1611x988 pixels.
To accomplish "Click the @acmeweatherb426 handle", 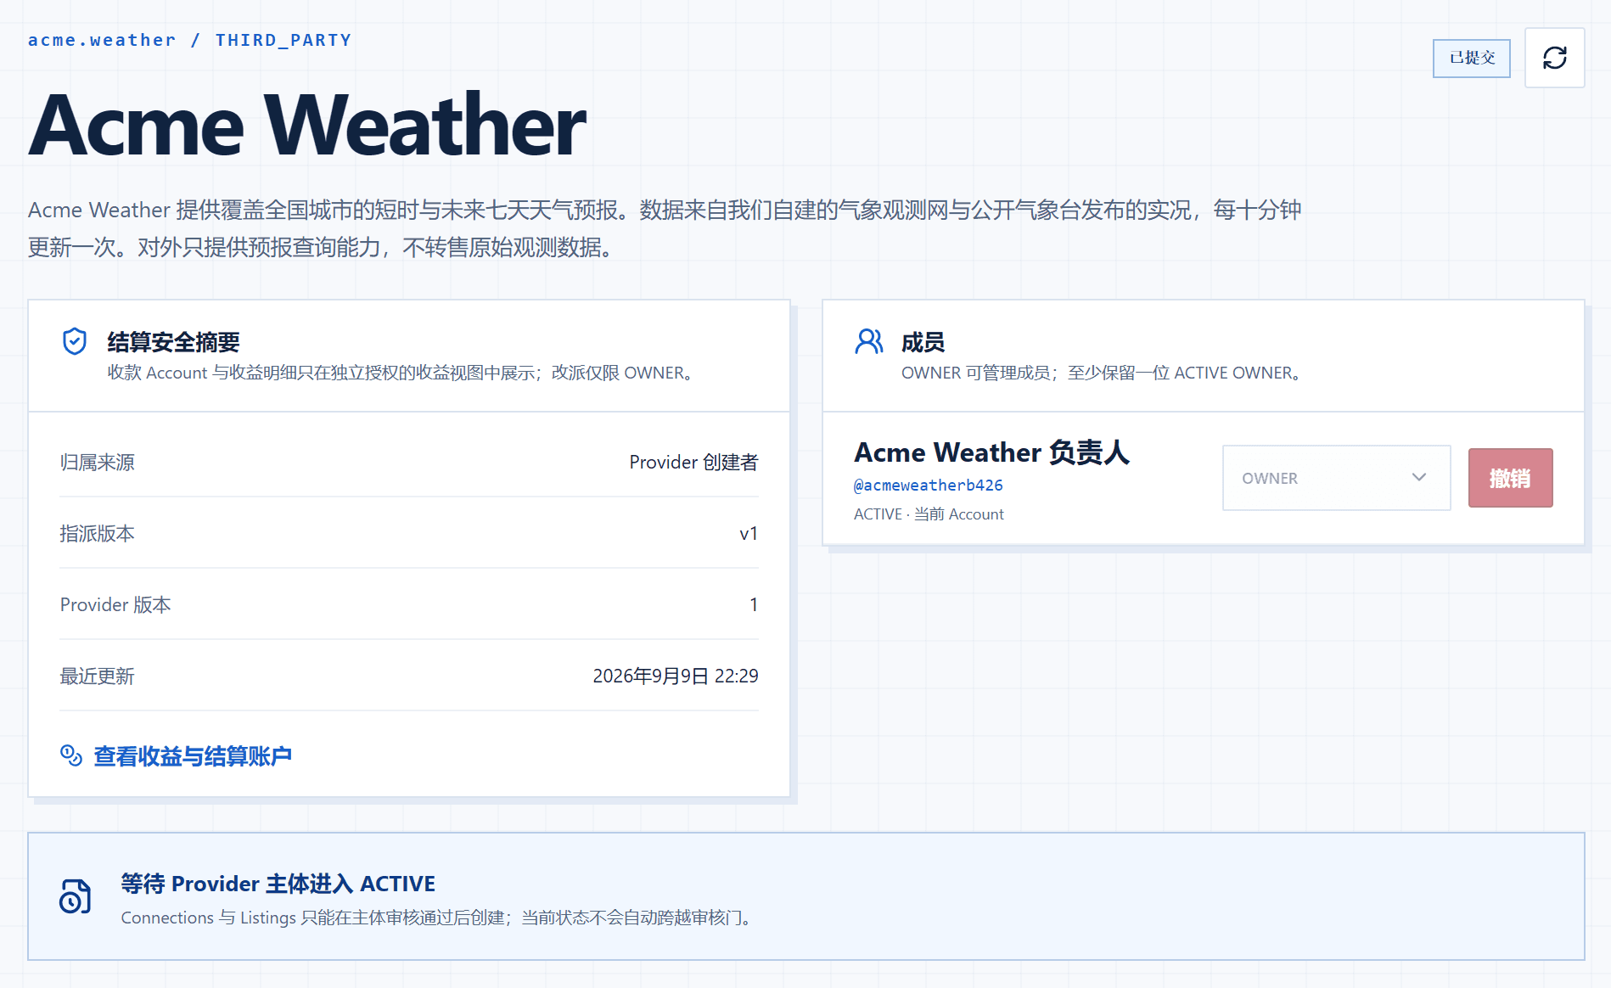I will click(928, 485).
